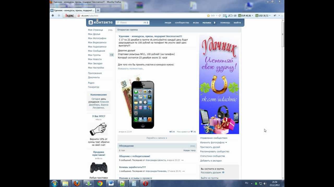The height and width of the screenshot is (187, 334).
Task: Click the game controller ad image
Action: coord(99,168)
